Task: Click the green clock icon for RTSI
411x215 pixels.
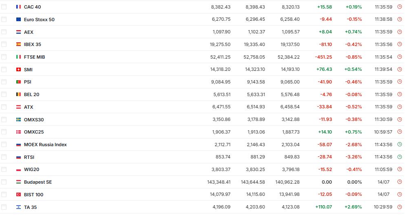Action: coord(400,157)
